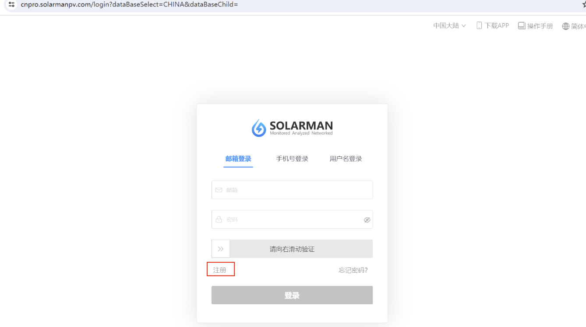Click the envelope icon in the email field

pos(219,190)
